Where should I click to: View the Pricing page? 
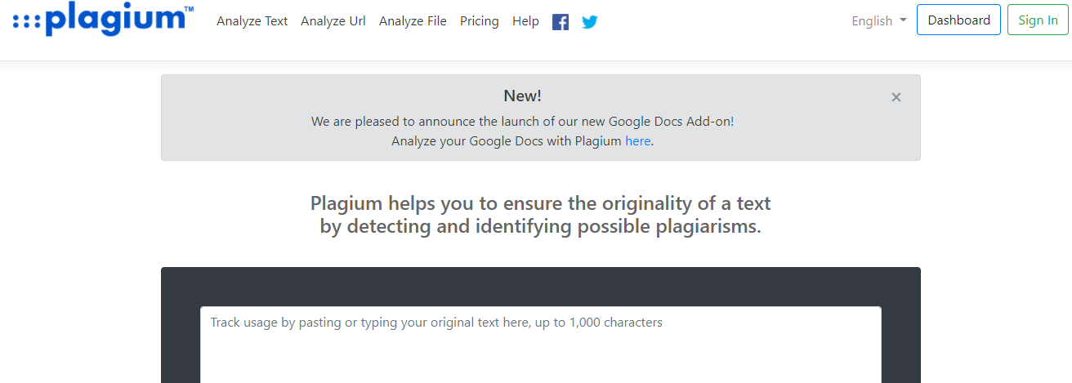click(480, 21)
